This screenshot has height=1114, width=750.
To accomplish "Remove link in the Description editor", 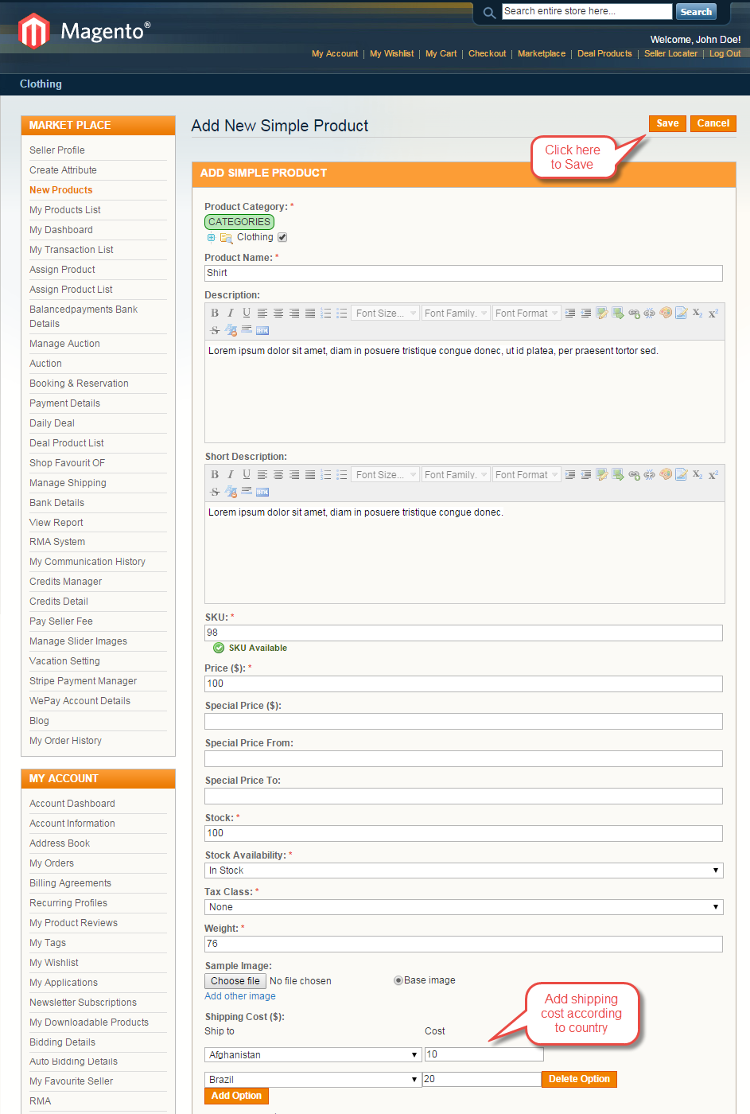I will [x=650, y=314].
